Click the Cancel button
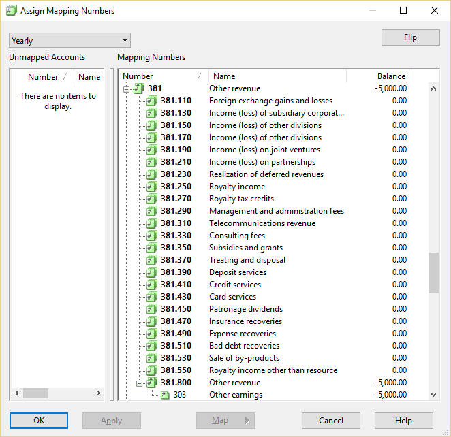The height and width of the screenshot is (437, 451). pyautogui.click(x=330, y=421)
